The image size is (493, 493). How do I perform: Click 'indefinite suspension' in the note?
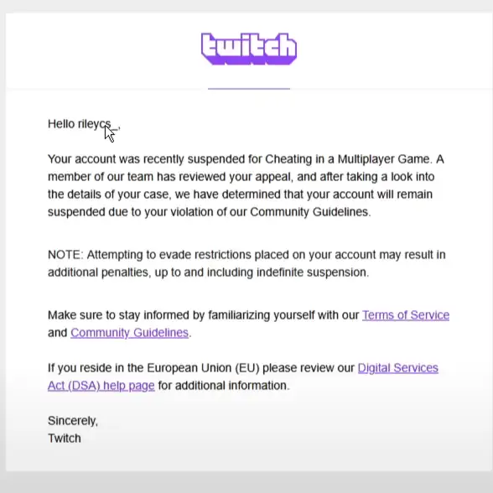pyautogui.click(x=312, y=272)
